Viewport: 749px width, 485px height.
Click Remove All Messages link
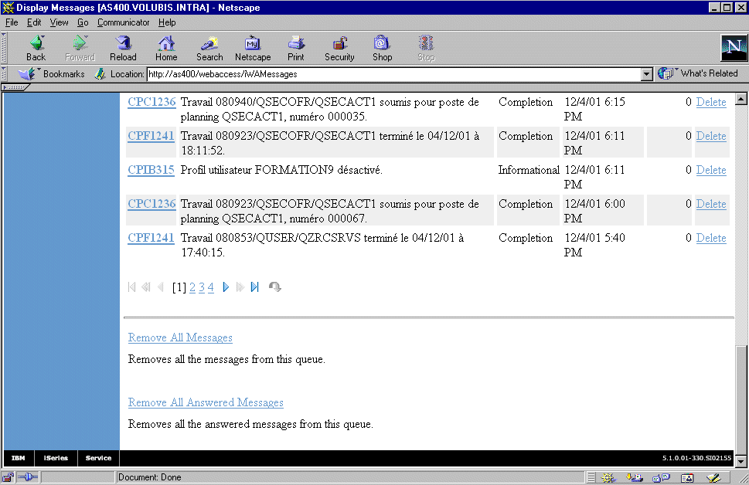(180, 337)
